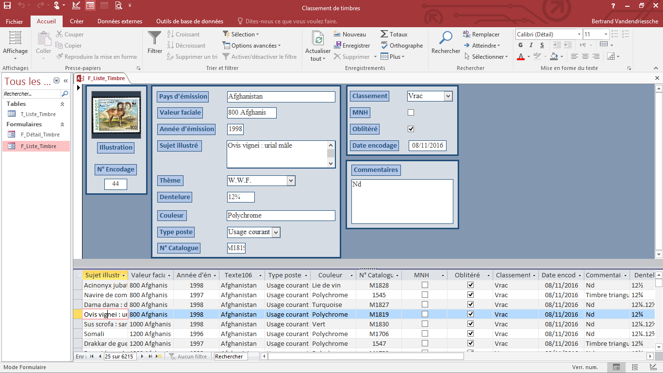Open the Calibri font name dropdown
Screen dimensions: 663x373
(579, 34)
